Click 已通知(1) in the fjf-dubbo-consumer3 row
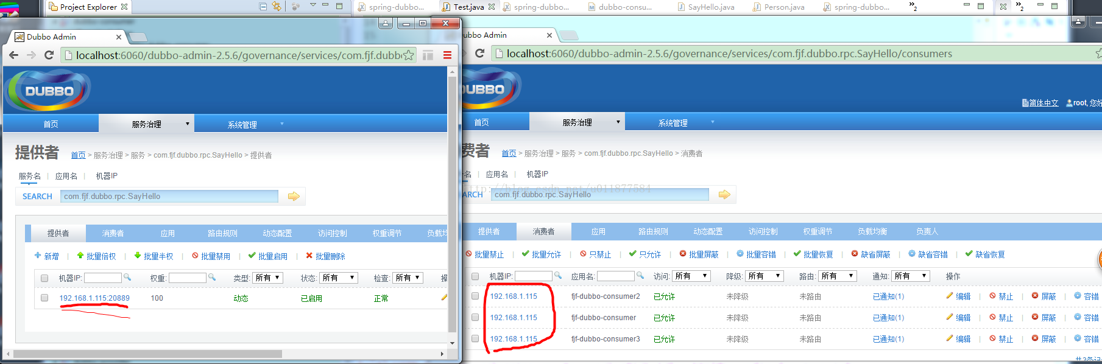Image resolution: width=1102 pixels, height=364 pixels. (888, 338)
